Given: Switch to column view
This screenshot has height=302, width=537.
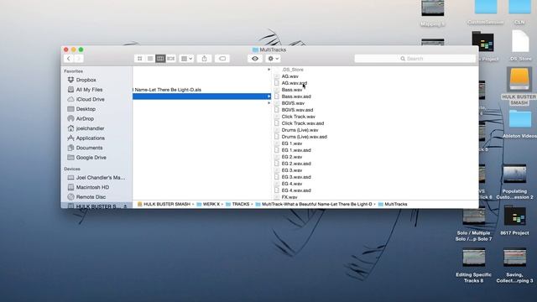Looking at the screenshot, I should point(160,59).
